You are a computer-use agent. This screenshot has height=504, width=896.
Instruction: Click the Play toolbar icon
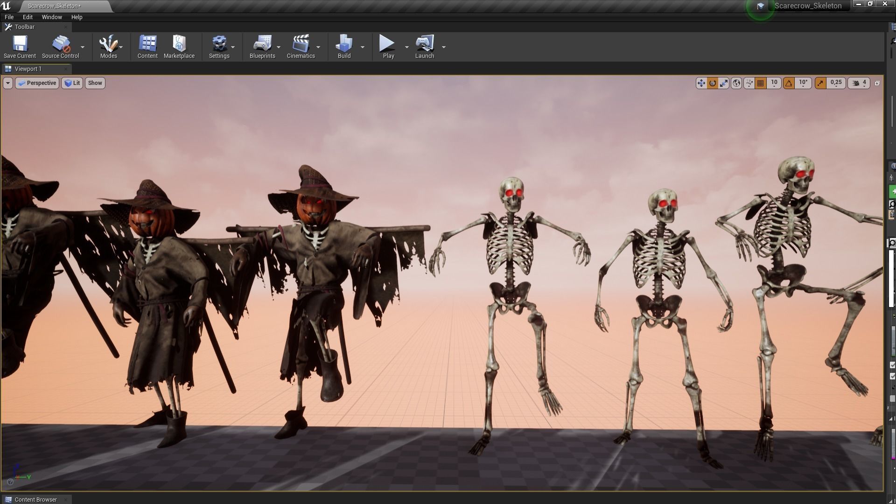(x=387, y=43)
